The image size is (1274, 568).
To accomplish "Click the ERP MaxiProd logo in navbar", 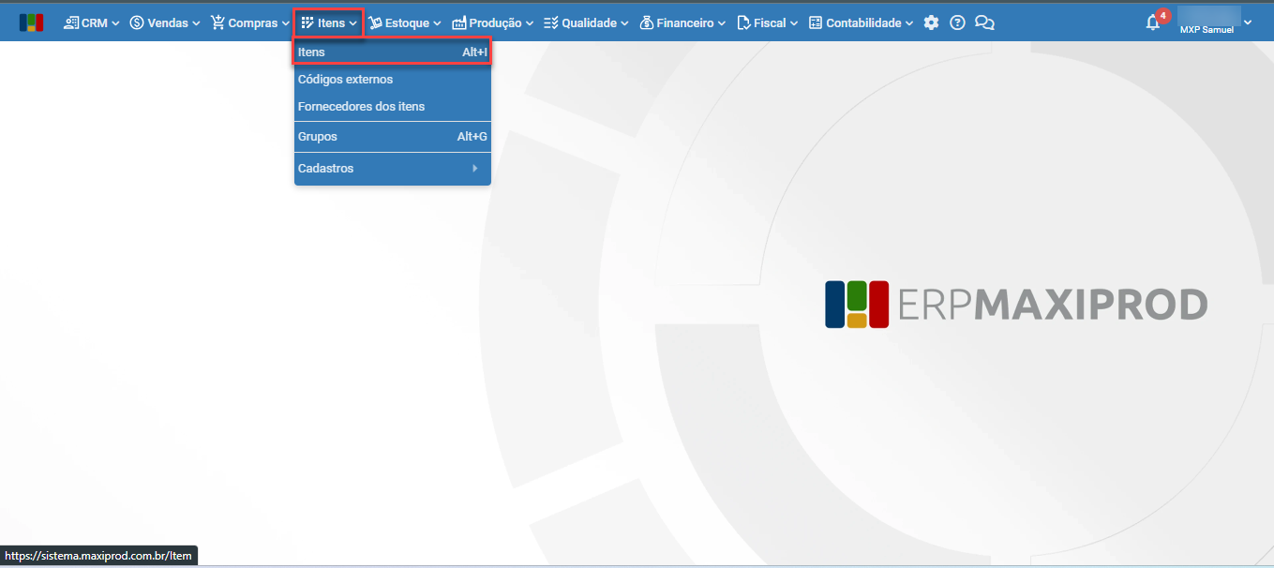I will 31,22.
